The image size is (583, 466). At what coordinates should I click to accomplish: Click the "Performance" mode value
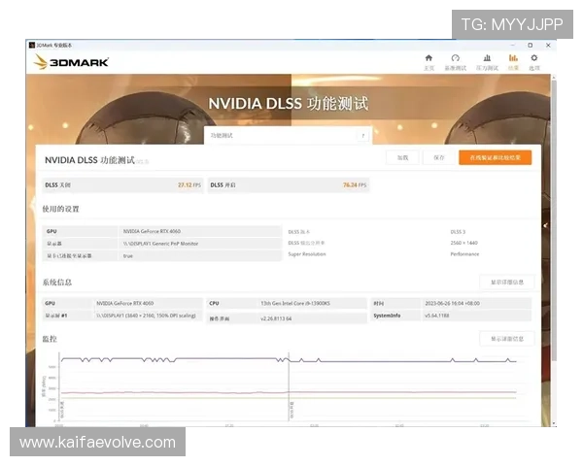[x=464, y=254]
